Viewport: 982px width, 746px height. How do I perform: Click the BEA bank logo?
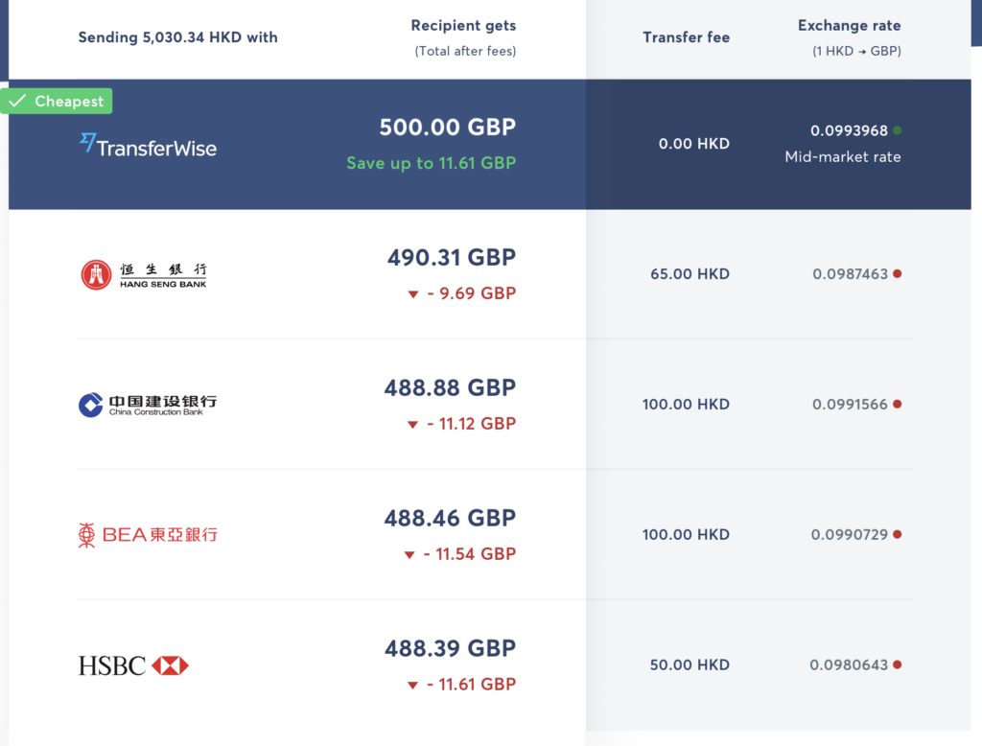pyautogui.click(x=148, y=535)
